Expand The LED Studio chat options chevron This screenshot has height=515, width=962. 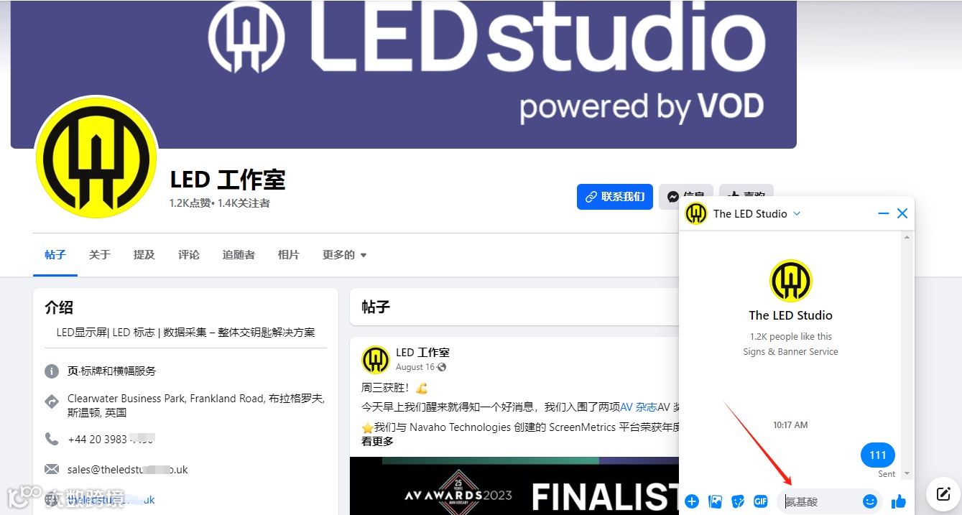(x=797, y=214)
